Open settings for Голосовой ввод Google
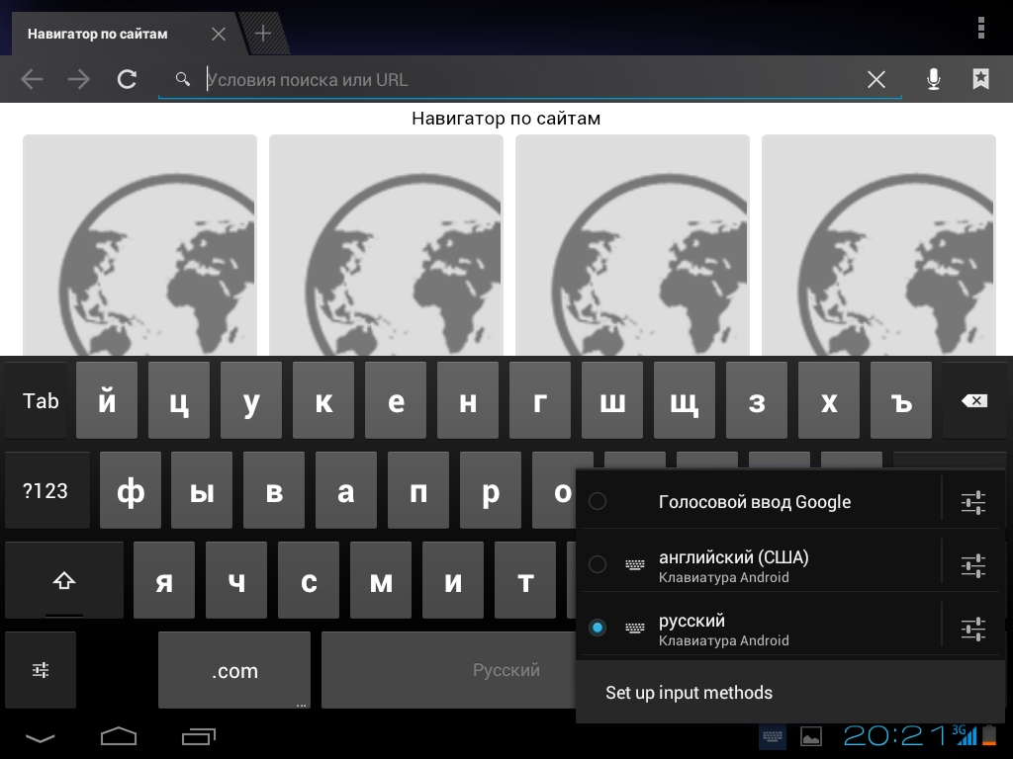 coord(973,502)
